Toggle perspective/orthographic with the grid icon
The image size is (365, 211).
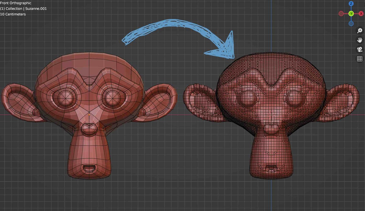(360, 59)
